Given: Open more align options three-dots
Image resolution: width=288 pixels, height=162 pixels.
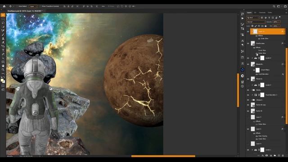Looking at the screenshot, I should coord(103,6).
